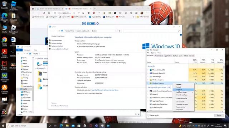The image size is (229, 128).
Task: Expand Antimalware Service Executable row
Action: (148, 98)
